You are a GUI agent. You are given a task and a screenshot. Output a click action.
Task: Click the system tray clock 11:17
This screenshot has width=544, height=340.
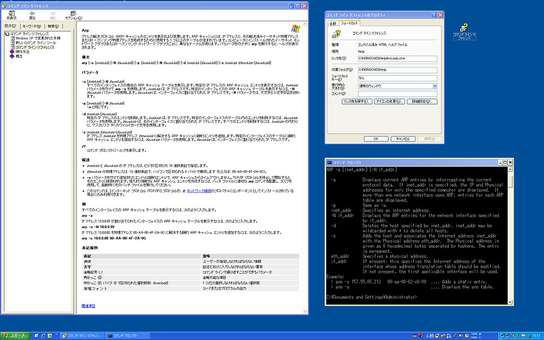537,336
